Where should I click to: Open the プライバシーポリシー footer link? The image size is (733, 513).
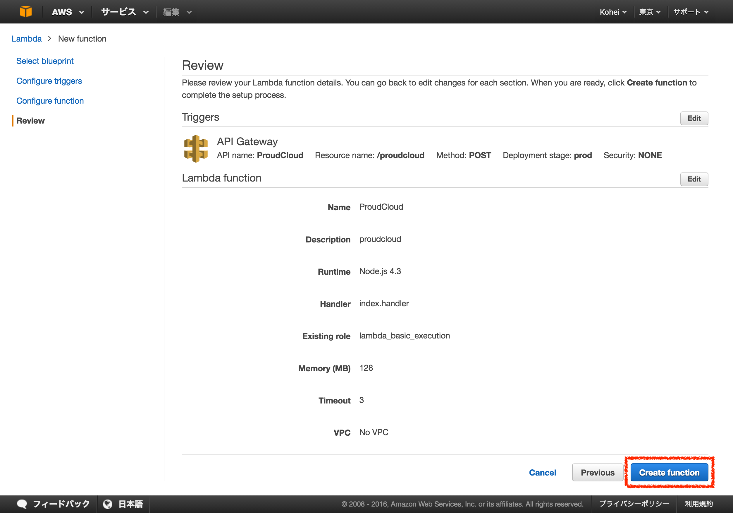click(634, 504)
